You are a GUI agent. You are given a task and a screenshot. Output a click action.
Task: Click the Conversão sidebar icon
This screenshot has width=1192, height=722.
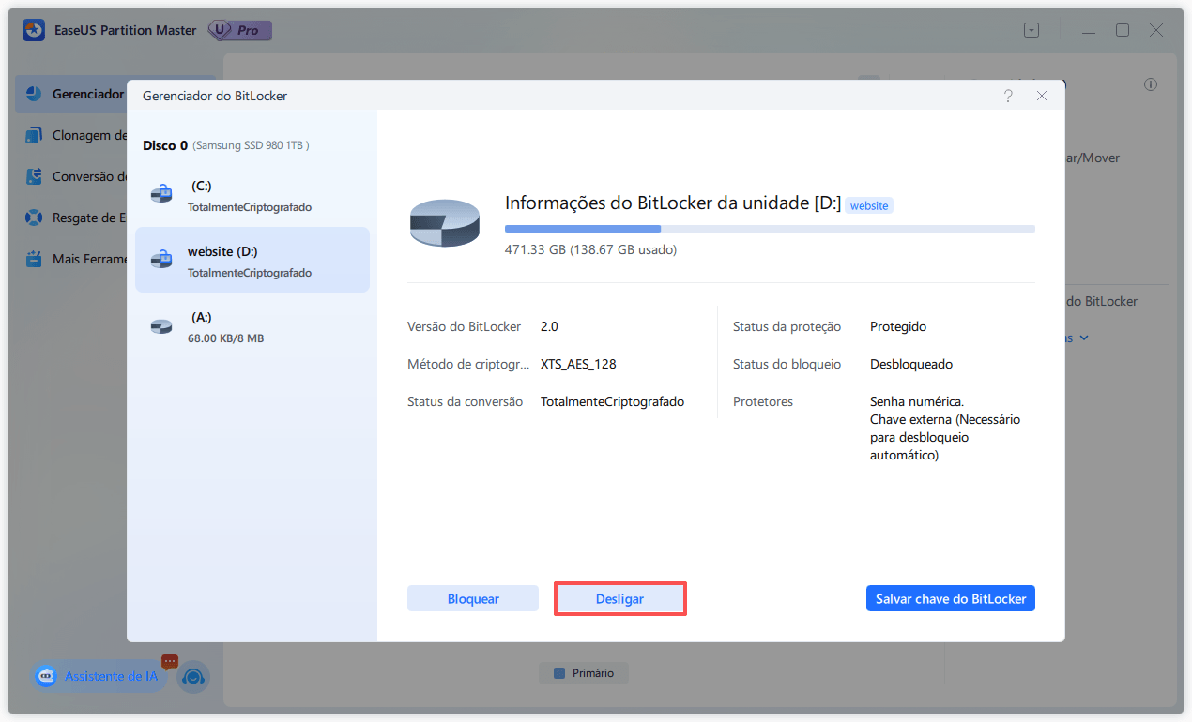click(x=35, y=176)
